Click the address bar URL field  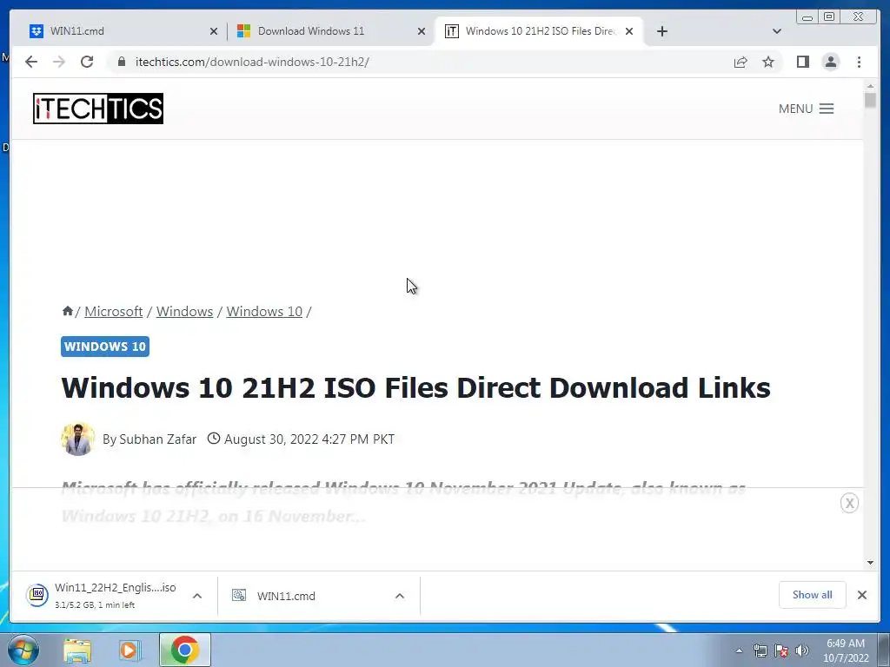click(x=420, y=62)
